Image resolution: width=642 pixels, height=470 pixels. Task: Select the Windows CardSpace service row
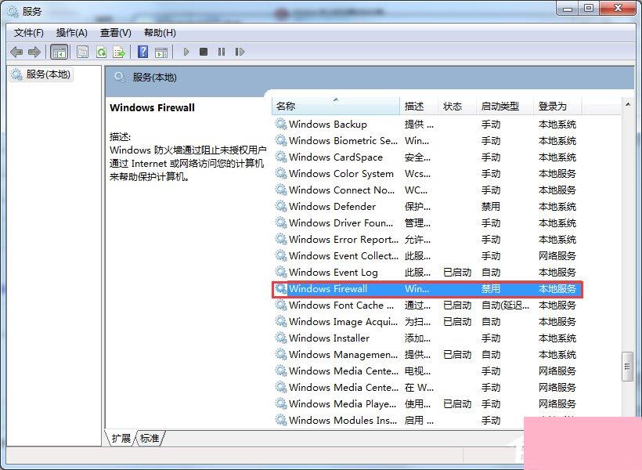(426, 157)
